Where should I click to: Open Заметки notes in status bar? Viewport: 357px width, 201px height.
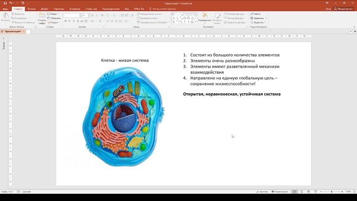(262, 192)
